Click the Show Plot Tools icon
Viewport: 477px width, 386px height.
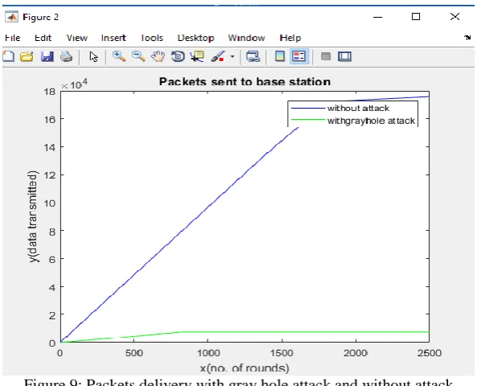(x=344, y=56)
